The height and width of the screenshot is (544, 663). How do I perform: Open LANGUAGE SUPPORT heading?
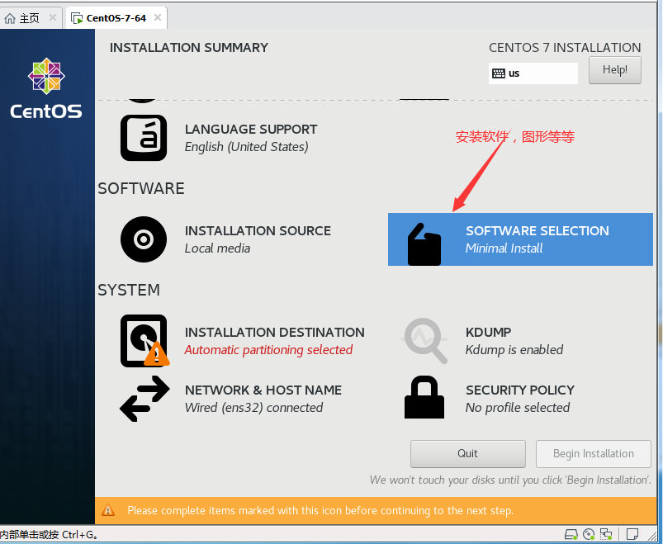pyautogui.click(x=251, y=130)
